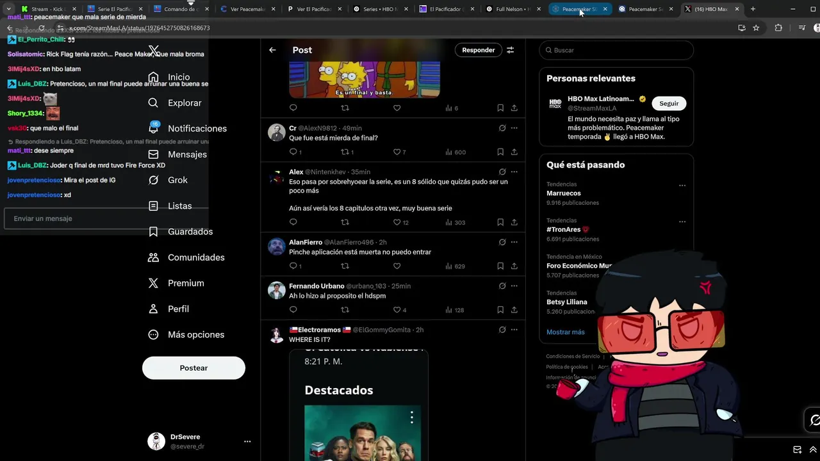This screenshot has width=820, height=461.
Task: Open DrSevere account menu dots
Action: tap(247, 441)
